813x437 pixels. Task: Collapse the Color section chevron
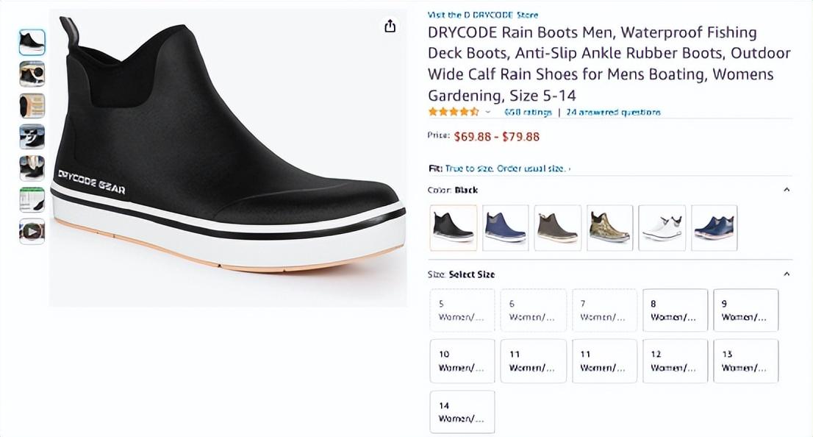(787, 190)
